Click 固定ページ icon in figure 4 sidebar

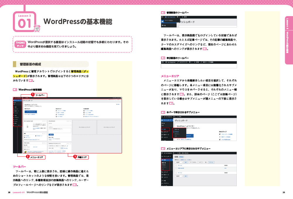coord(162,135)
